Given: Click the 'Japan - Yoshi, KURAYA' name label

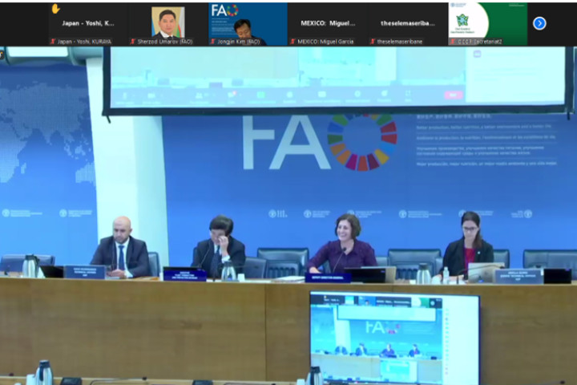Looking at the screenshot, I should pos(84,42).
